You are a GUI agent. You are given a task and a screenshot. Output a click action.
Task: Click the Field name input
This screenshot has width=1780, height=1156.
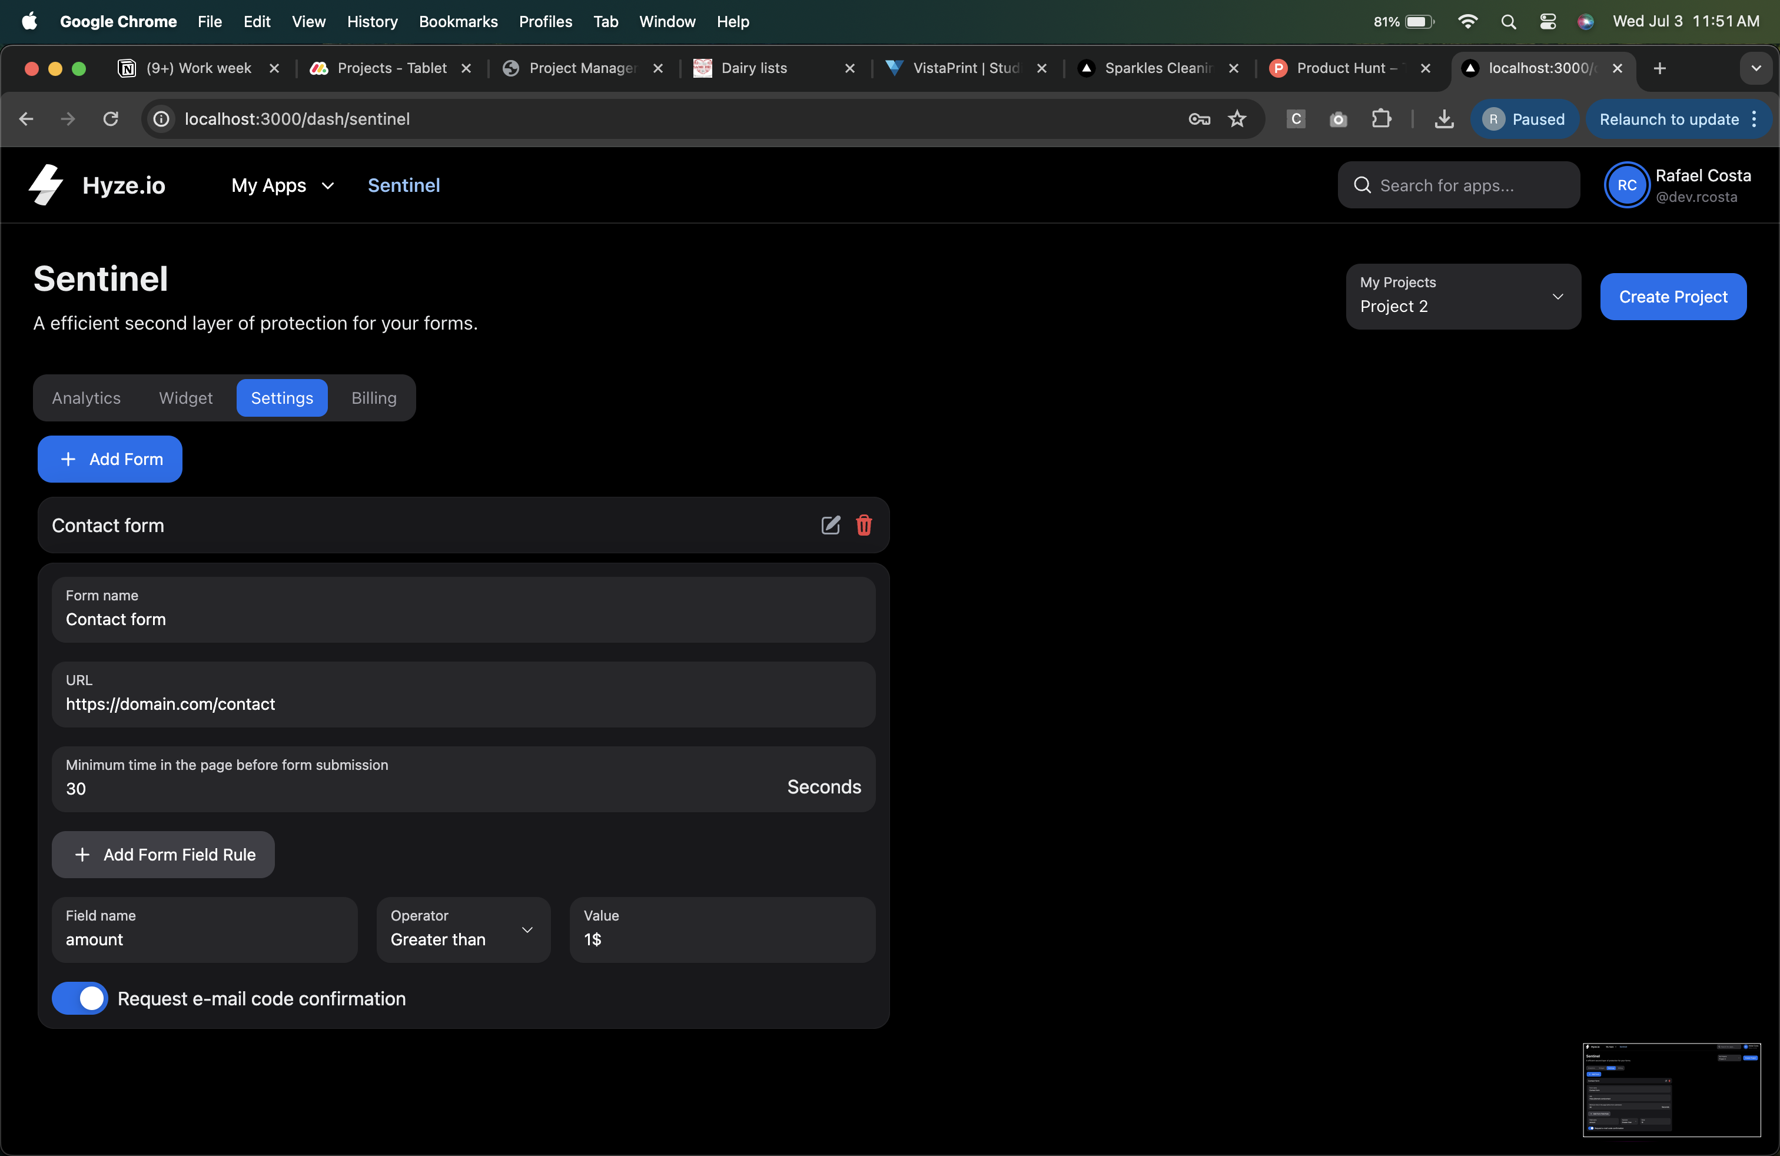(x=204, y=929)
